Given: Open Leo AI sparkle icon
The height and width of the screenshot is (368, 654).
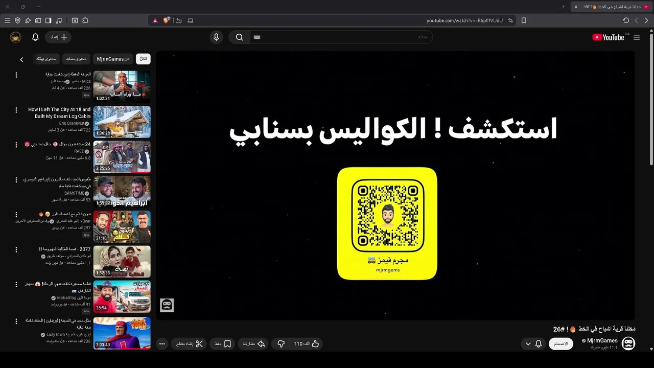Looking at the screenshot, I should click(28, 20).
